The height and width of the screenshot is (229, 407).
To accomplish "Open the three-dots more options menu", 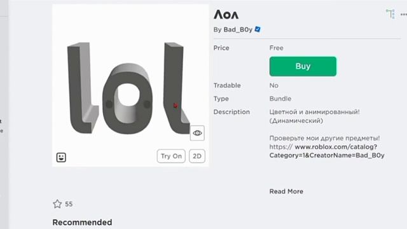I will point(404,15).
